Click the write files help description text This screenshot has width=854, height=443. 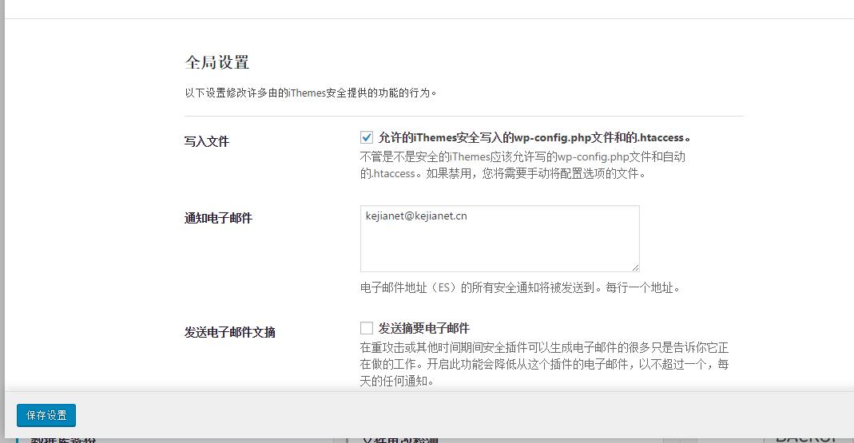tap(522, 165)
